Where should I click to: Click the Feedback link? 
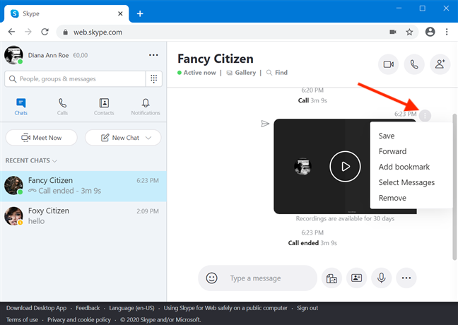(x=88, y=308)
